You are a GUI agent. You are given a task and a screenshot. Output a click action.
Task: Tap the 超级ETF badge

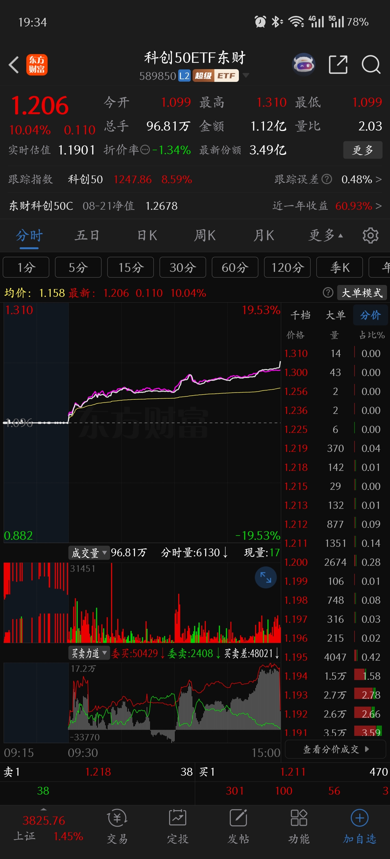(216, 76)
